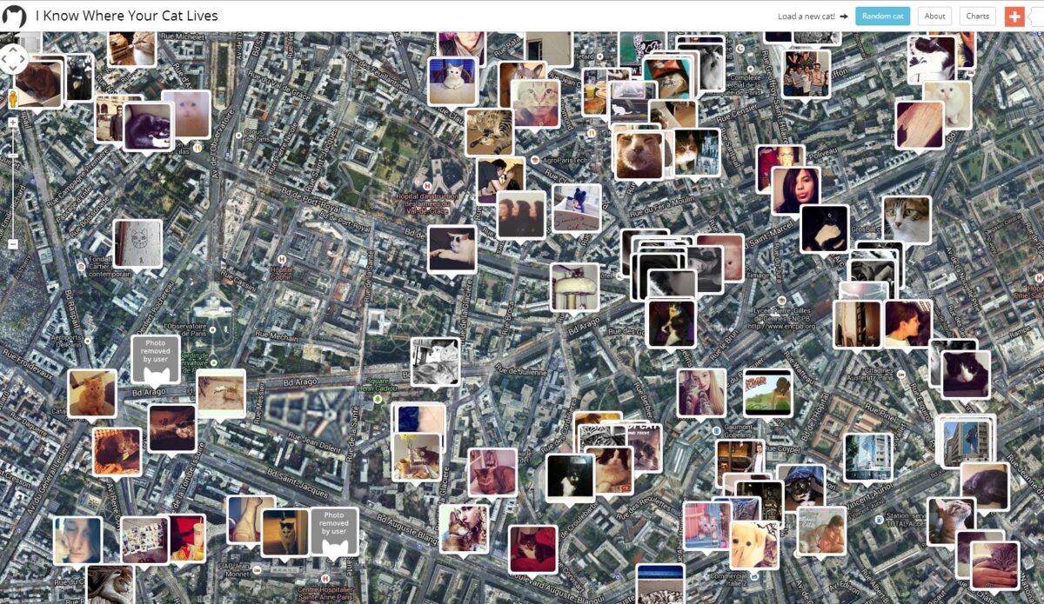
Task: Open the Charts page
Action: [x=978, y=17]
